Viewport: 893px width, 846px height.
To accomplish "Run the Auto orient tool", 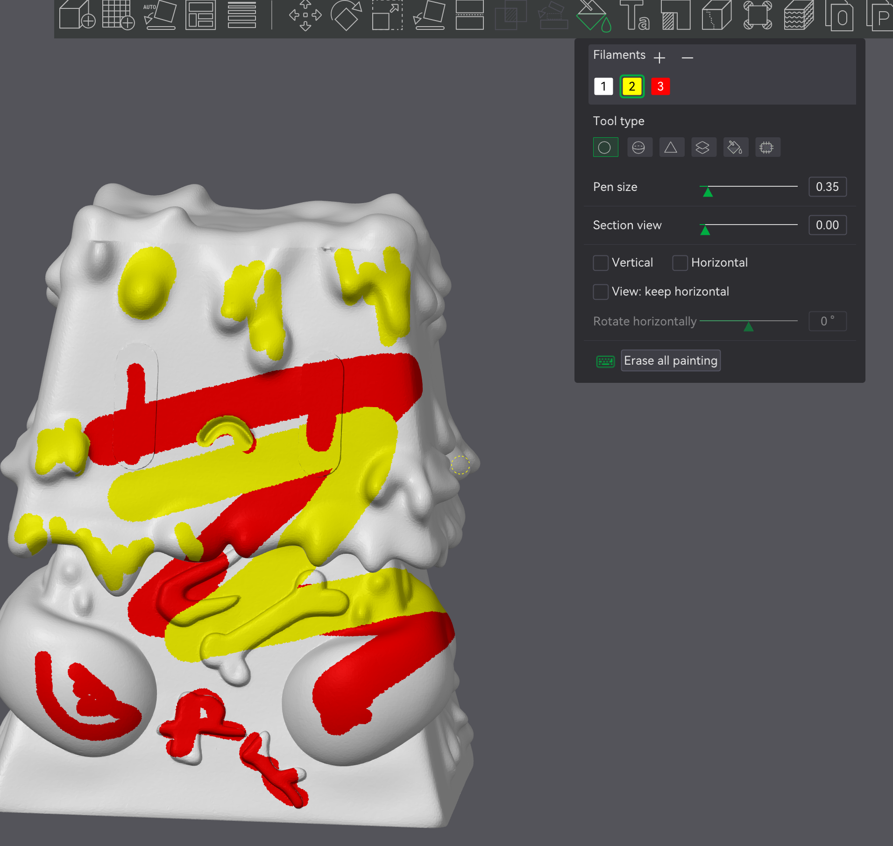I will pos(160,15).
